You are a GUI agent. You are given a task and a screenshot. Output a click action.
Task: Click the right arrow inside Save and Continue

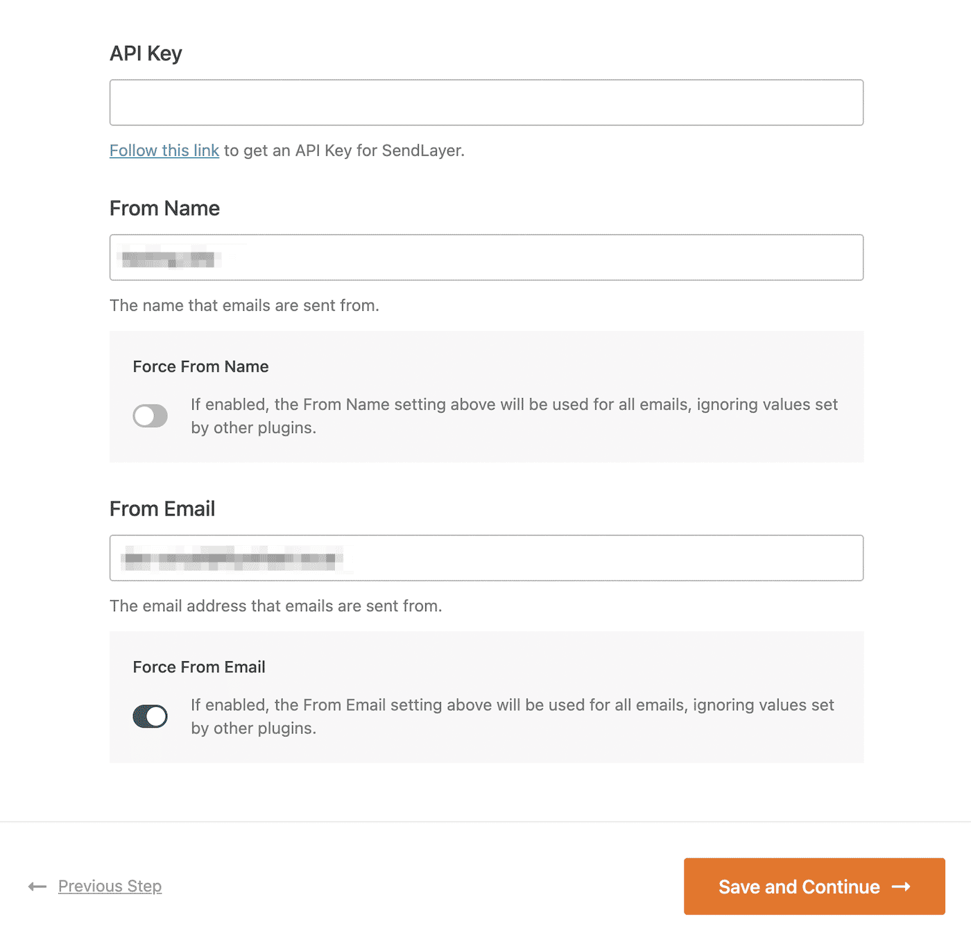(901, 886)
